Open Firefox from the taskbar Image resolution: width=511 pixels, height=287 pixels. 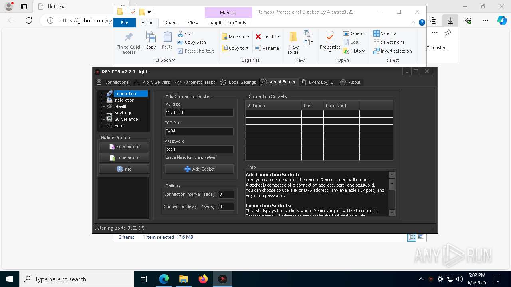(203, 279)
